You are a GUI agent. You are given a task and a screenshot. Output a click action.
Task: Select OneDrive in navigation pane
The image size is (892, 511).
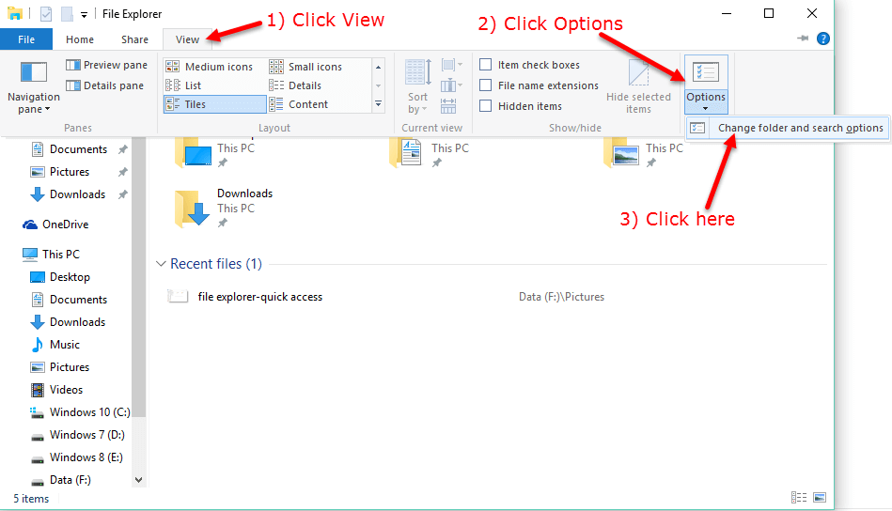[x=55, y=225]
